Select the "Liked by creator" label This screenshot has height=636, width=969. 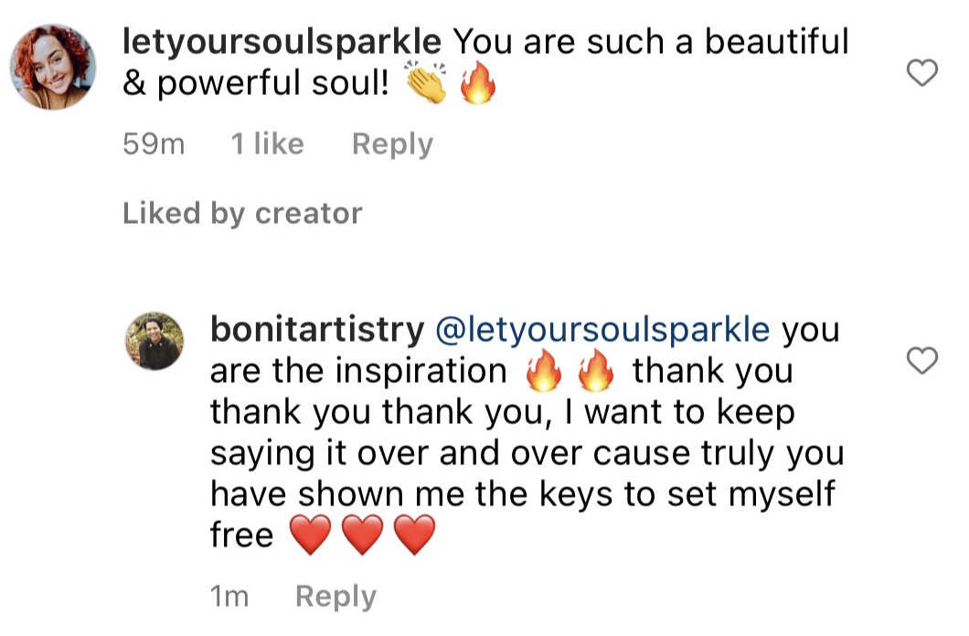point(242,213)
